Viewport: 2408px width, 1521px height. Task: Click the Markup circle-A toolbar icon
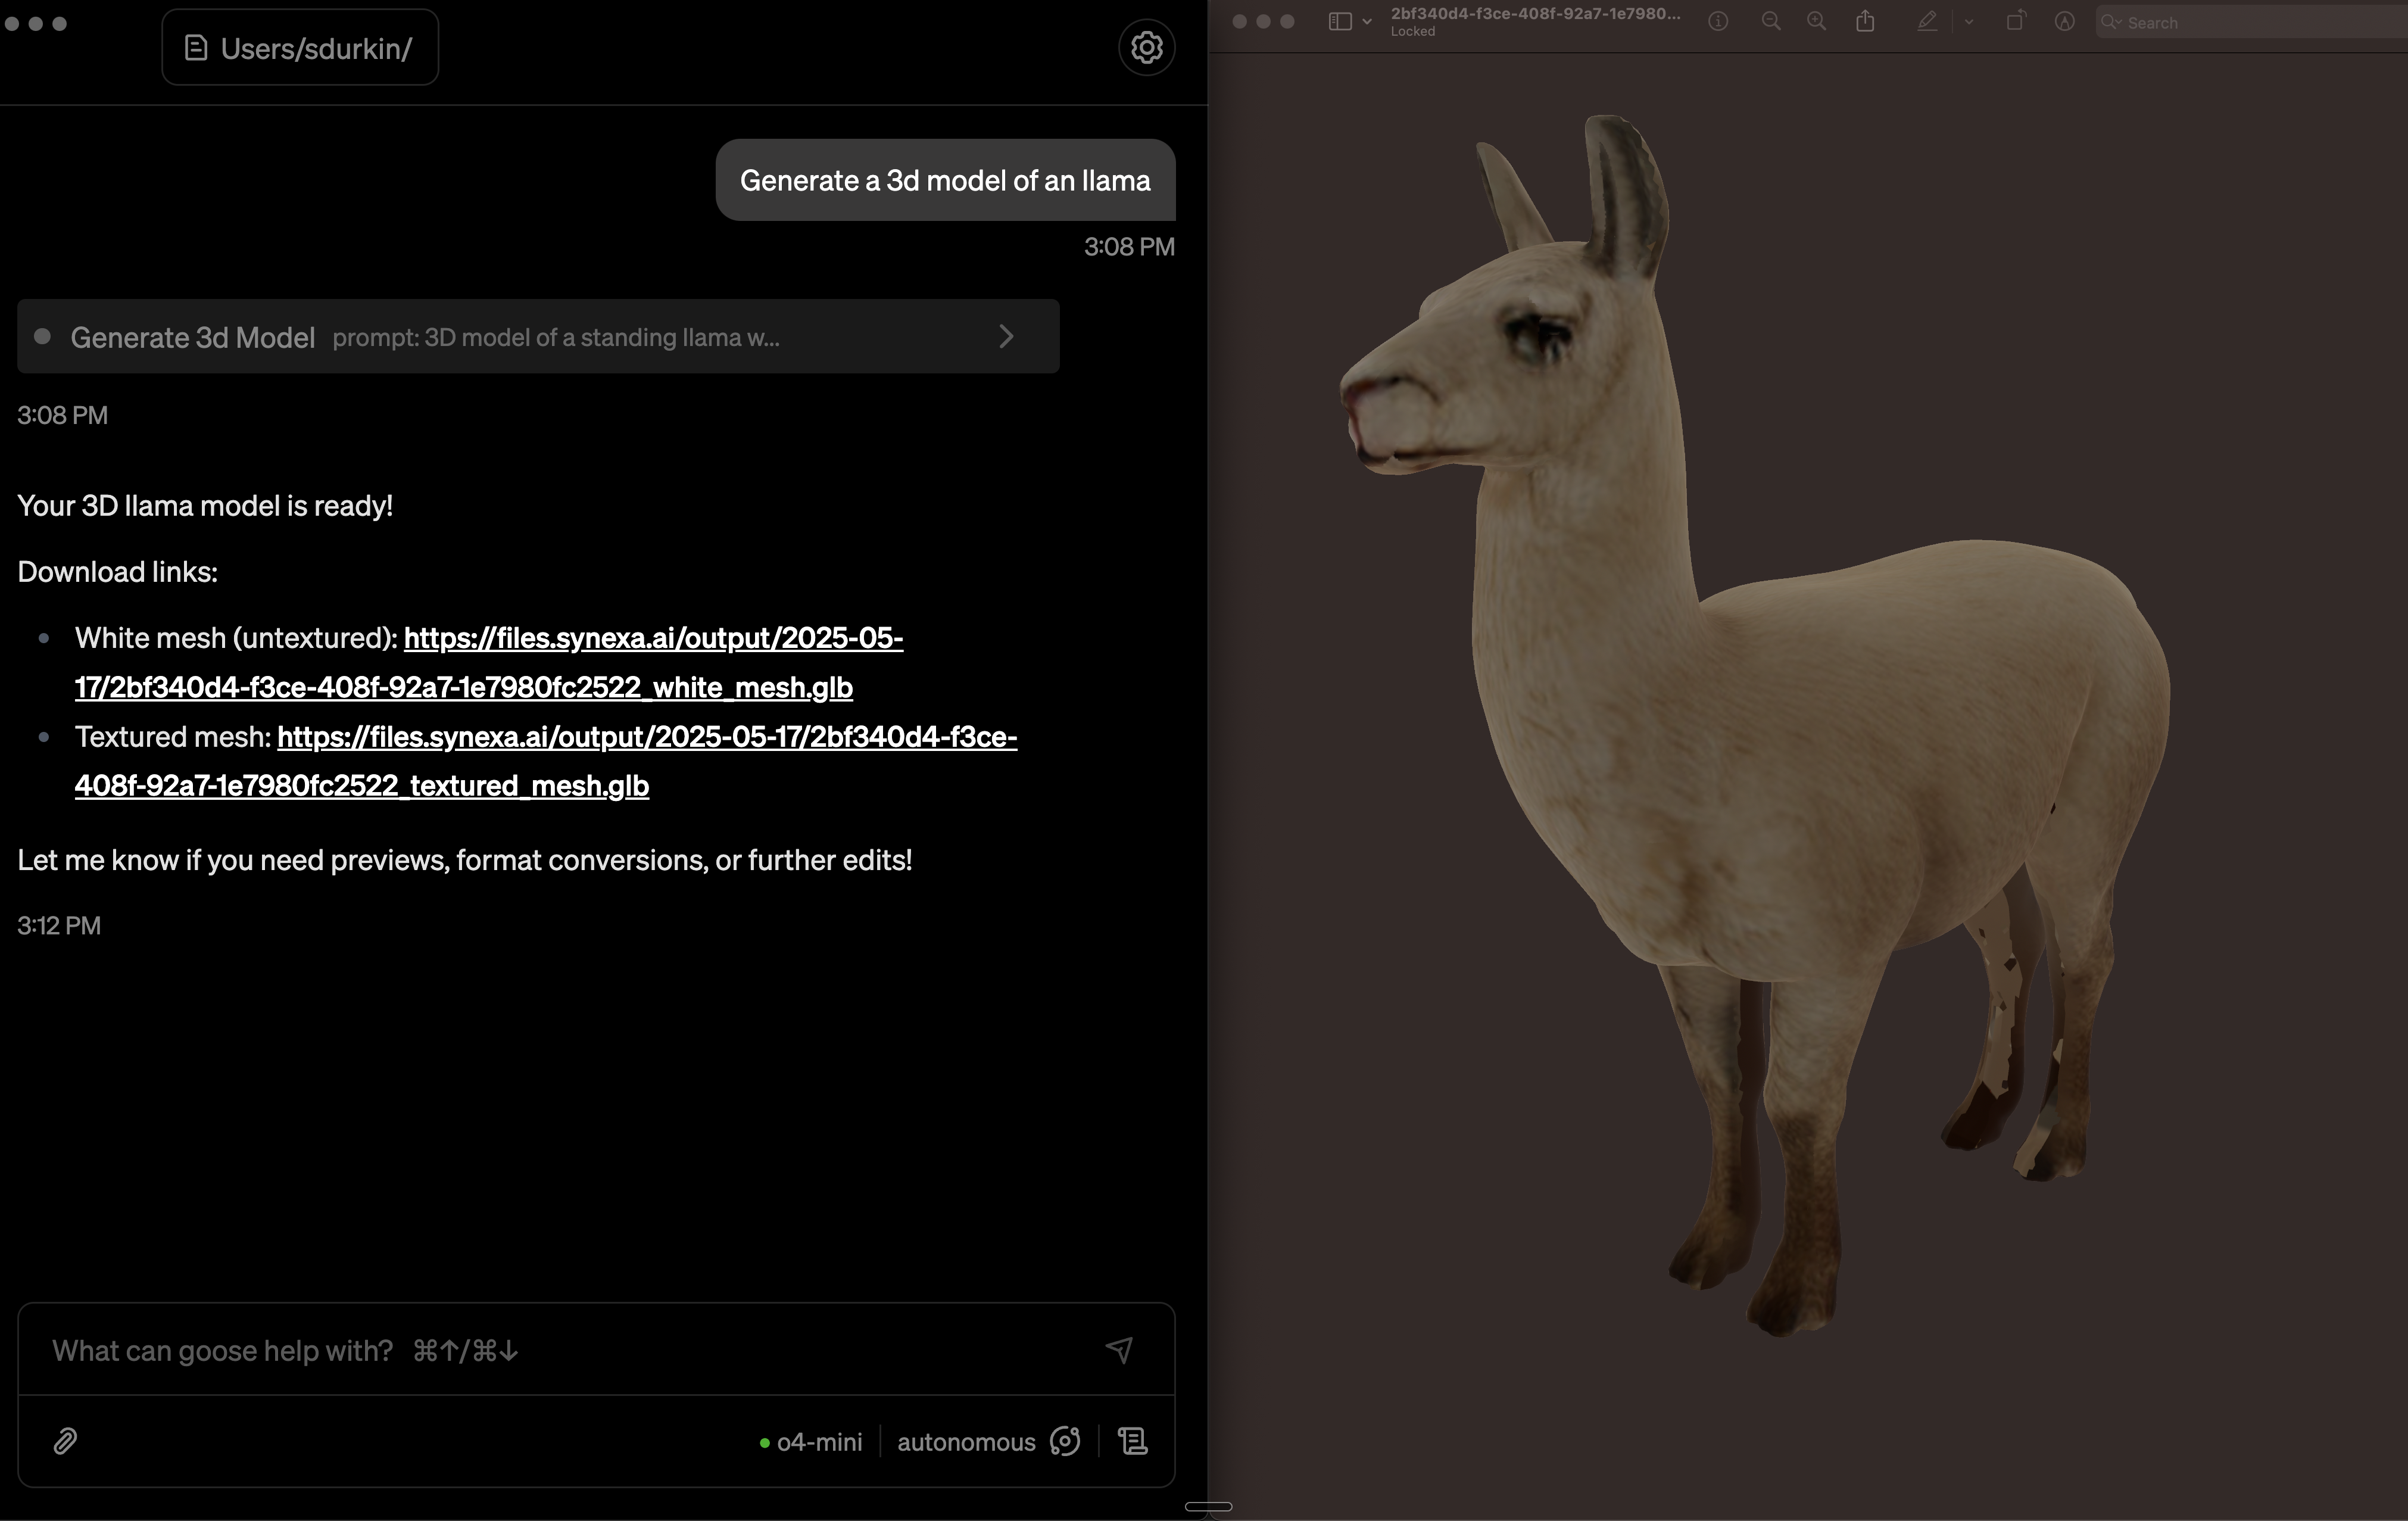pyautogui.click(x=2064, y=21)
